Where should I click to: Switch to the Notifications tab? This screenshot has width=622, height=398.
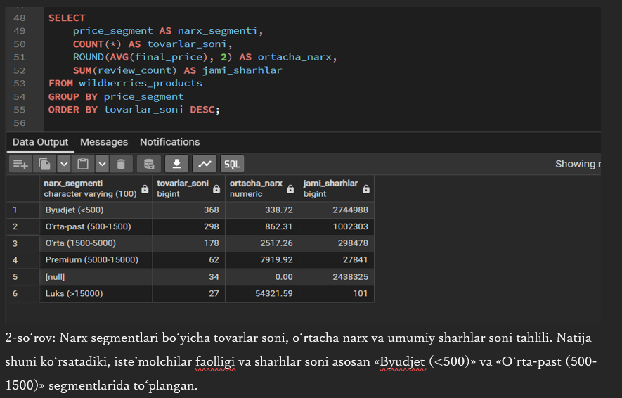point(170,142)
